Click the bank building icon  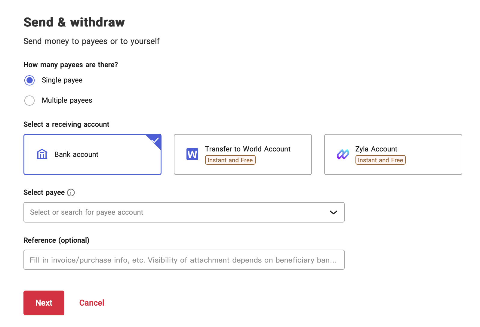point(42,154)
